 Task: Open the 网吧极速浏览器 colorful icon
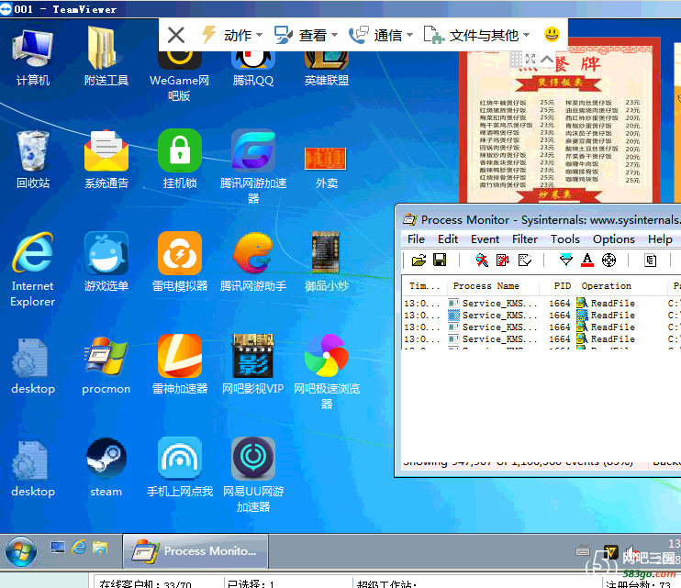[x=326, y=372]
